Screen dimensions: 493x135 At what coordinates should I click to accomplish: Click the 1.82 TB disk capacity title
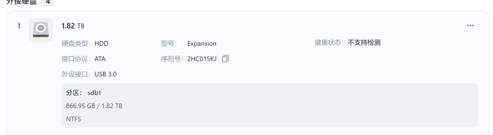click(73, 26)
